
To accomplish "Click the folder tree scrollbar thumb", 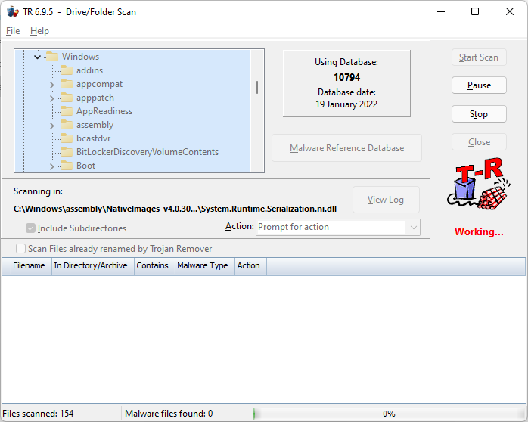I will pyautogui.click(x=257, y=87).
